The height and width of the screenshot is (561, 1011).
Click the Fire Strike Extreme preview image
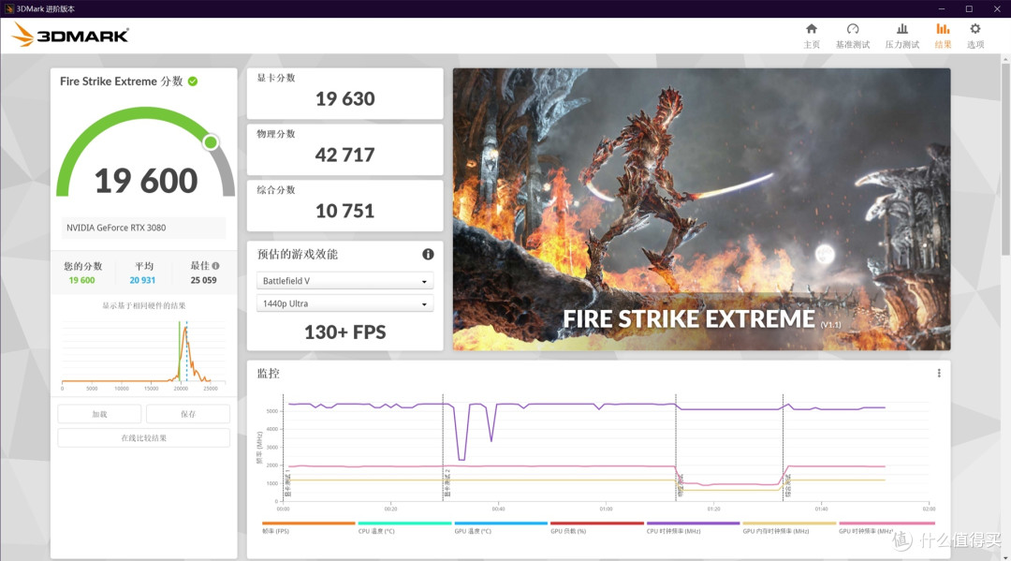701,209
